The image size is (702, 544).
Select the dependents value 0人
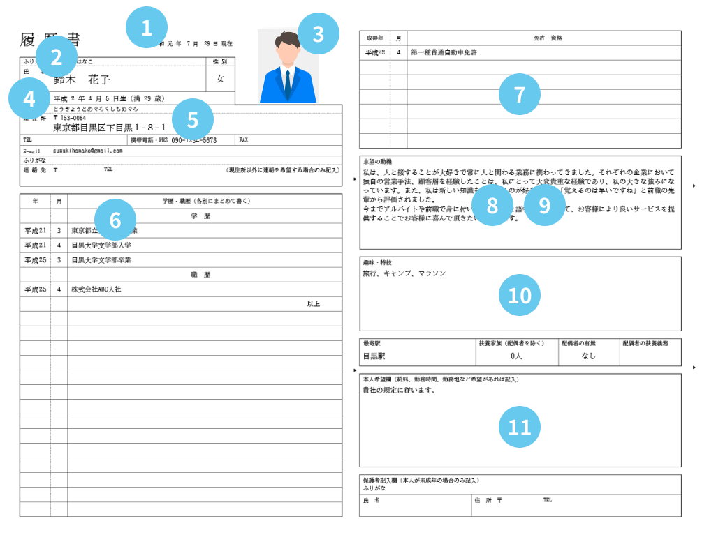(516, 356)
